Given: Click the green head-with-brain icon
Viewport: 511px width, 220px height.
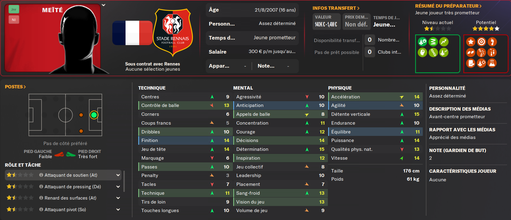Looking at the screenshot, I should click(x=422, y=52).
